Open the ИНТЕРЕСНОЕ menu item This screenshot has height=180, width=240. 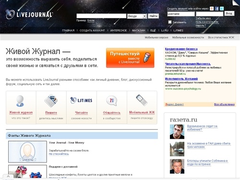119,30
